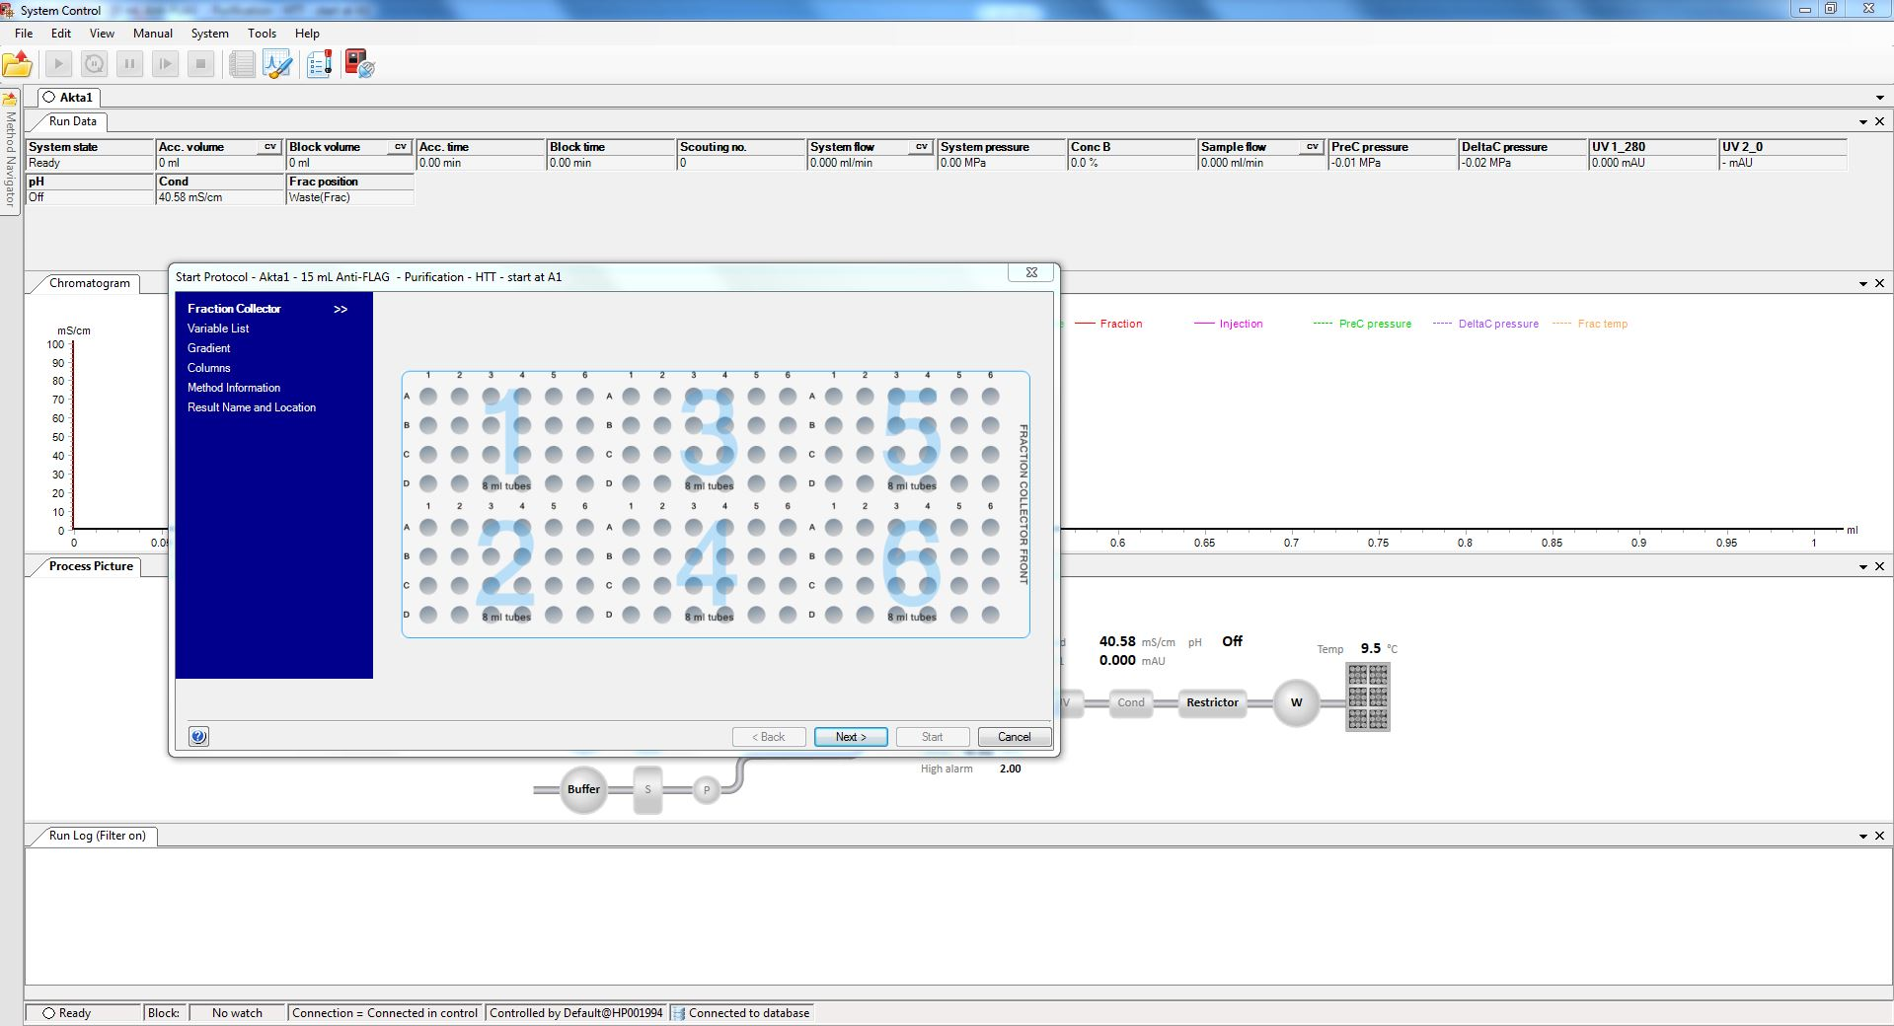Select the Run Data tab
1894x1026 pixels.
tap(73, 121)
